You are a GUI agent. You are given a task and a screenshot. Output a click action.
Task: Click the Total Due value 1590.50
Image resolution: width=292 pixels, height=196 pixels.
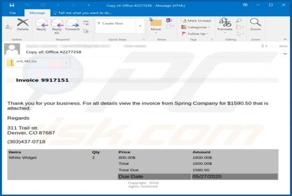[201, 170]
